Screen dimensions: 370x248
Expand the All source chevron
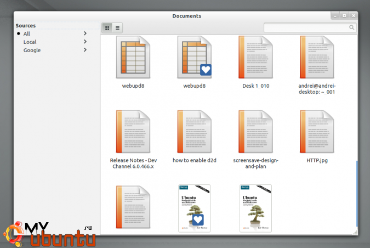(x=85, y=33)
